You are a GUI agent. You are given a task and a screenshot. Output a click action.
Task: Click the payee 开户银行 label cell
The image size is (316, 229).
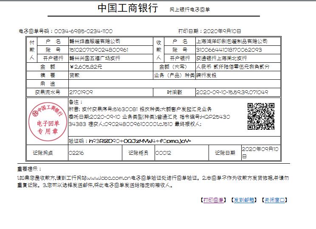(x=180, y=59)
